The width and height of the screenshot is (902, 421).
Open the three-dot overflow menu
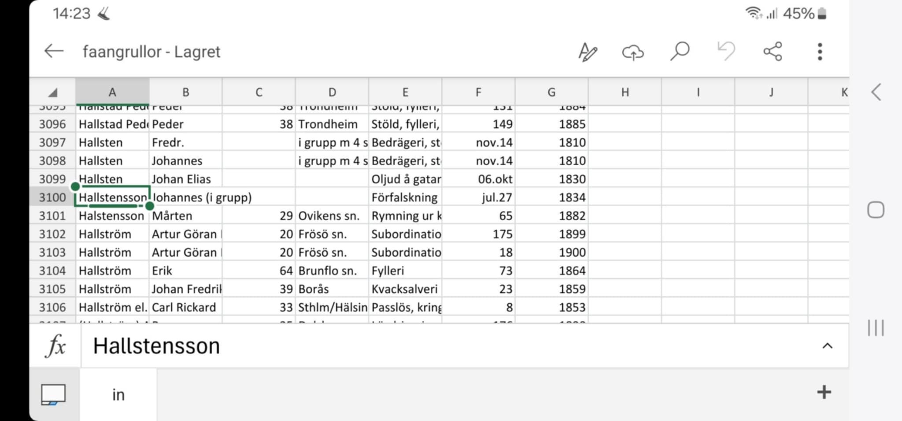coord(820,52)
